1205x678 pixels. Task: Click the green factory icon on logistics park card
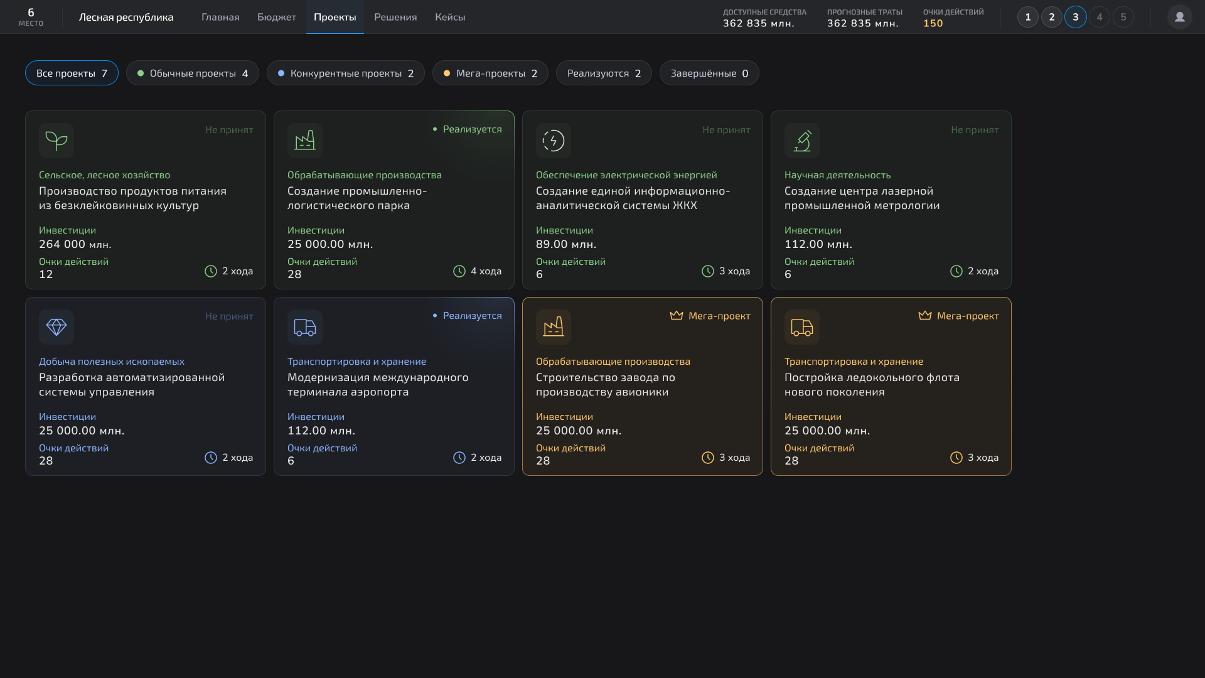tap(305, 141)
